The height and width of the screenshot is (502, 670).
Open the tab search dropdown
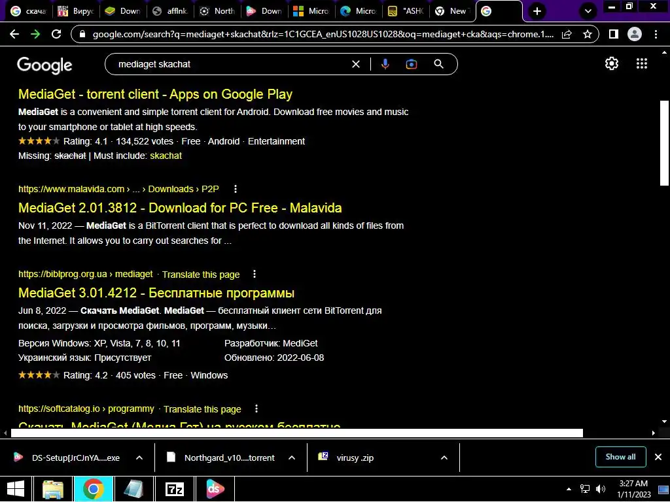pos(588,11)
